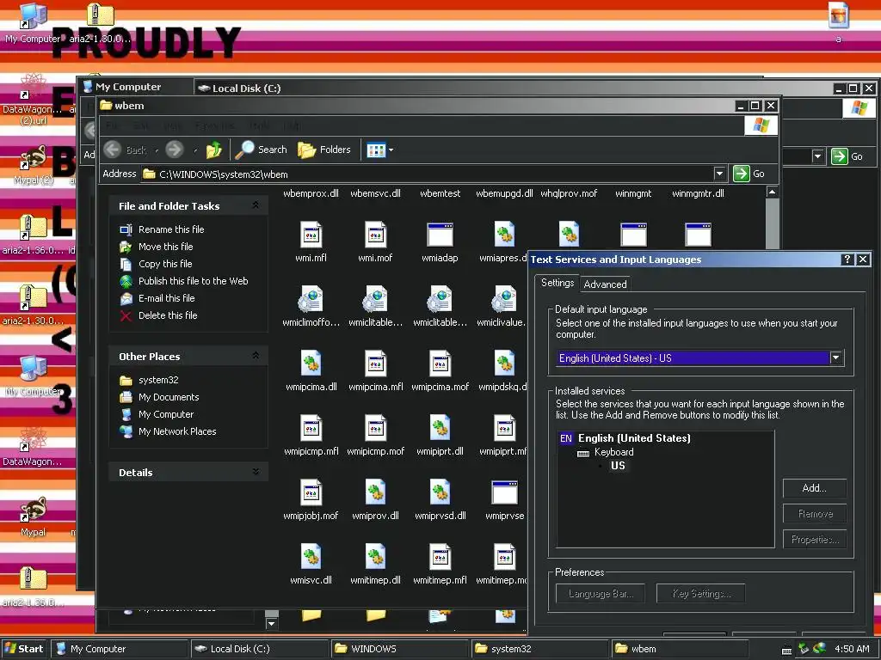Click Move this file task
881x660 pixels.
click(x=165, y=247)
